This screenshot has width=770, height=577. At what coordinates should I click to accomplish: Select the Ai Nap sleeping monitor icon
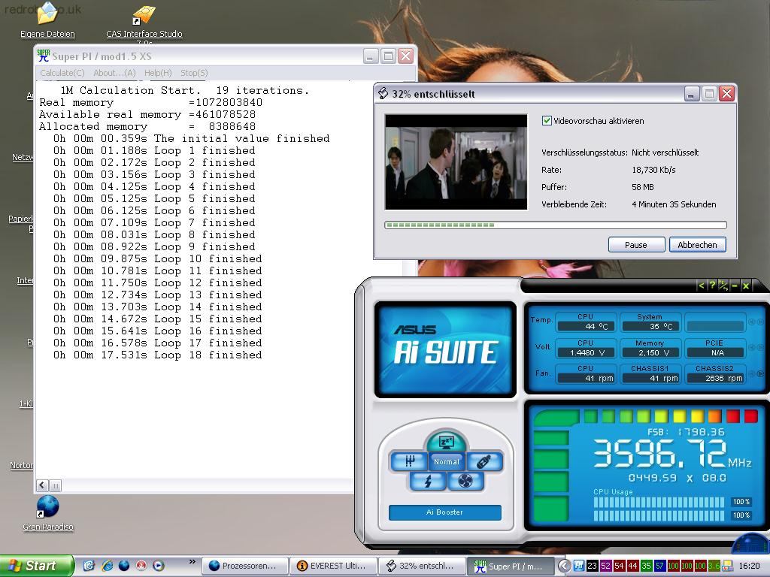pyautogui.click(x=446, y=443)
